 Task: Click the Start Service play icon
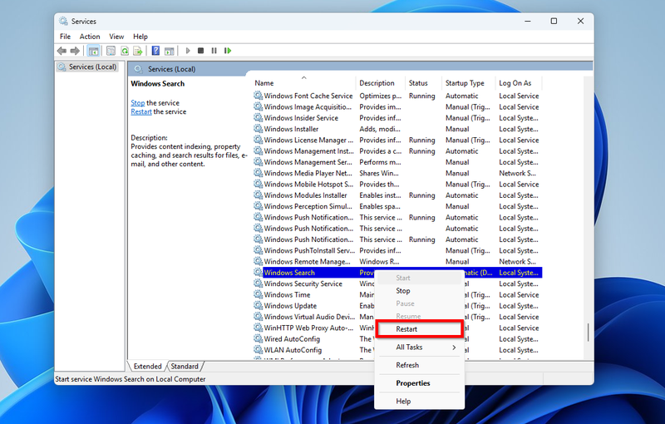pos(188,51)
